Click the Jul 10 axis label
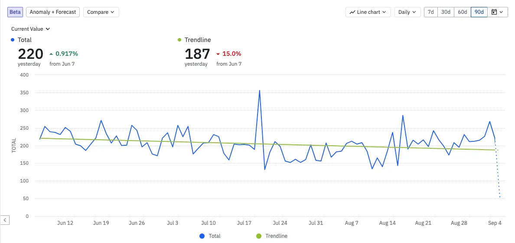This screenshot has width=515, height=243. tap(208, 223)
